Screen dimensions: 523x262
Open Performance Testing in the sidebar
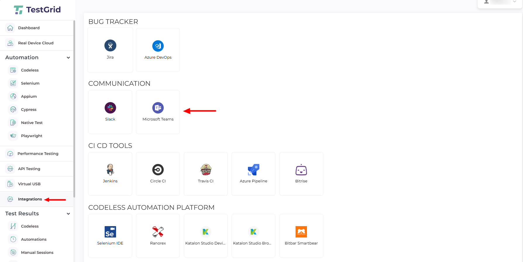38,154
